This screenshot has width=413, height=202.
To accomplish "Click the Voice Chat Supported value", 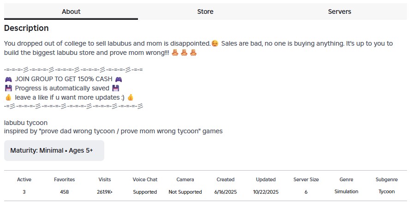I will [x=145, y=192].
